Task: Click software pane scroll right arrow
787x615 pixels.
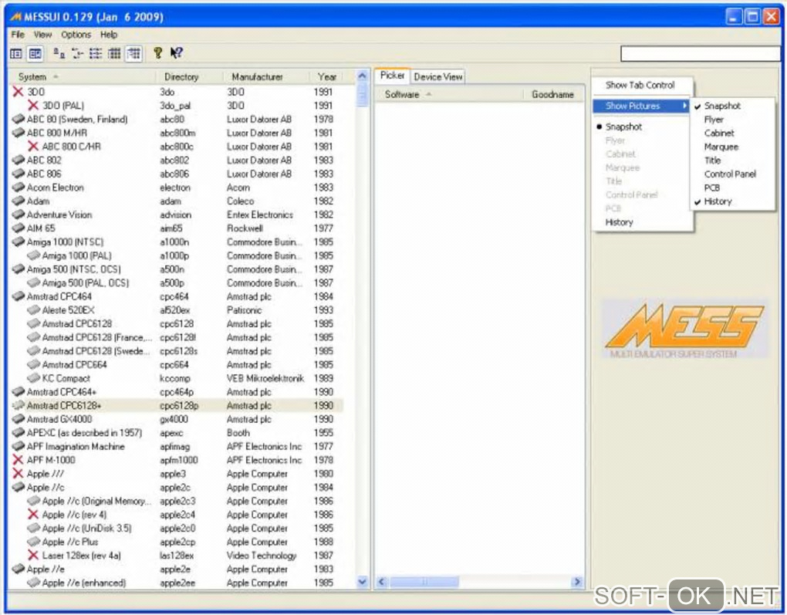Action: click(576, 582)
